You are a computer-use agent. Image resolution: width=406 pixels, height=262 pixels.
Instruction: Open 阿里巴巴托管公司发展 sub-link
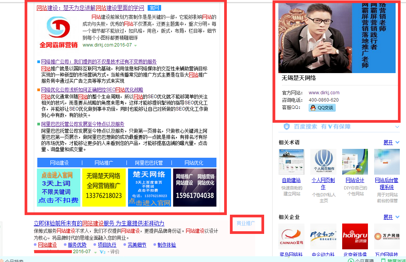click(x=83, y=124)
